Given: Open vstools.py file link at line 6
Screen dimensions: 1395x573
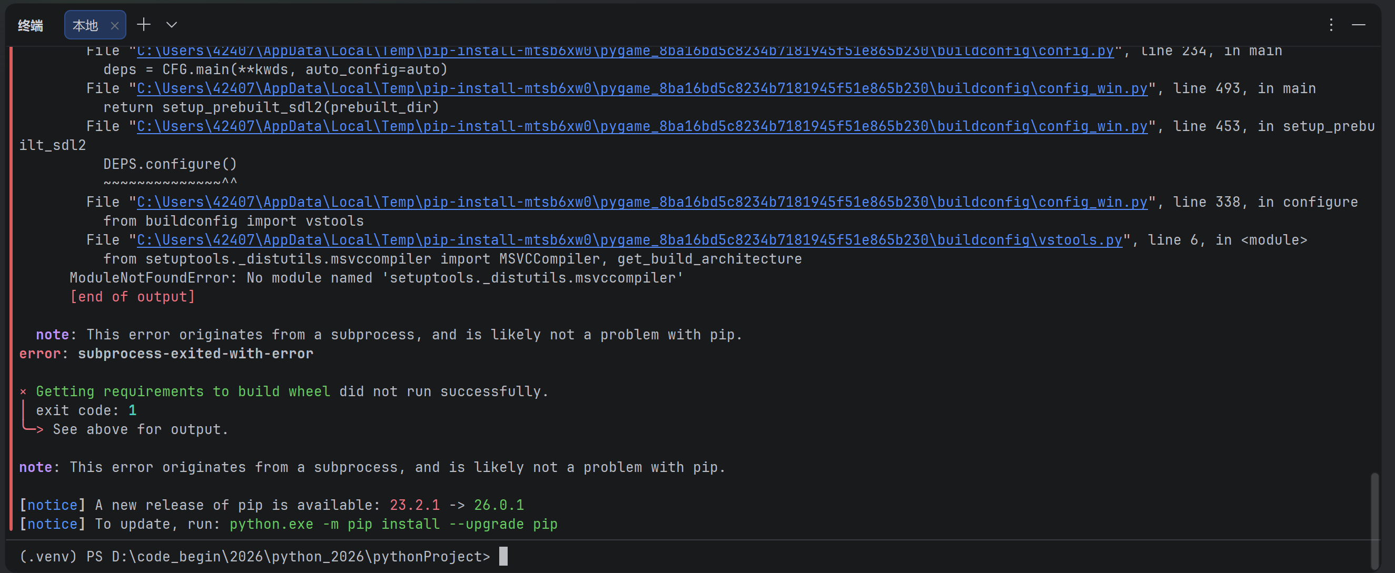Looking at the screenshot, I should click(x=629, y=240).
